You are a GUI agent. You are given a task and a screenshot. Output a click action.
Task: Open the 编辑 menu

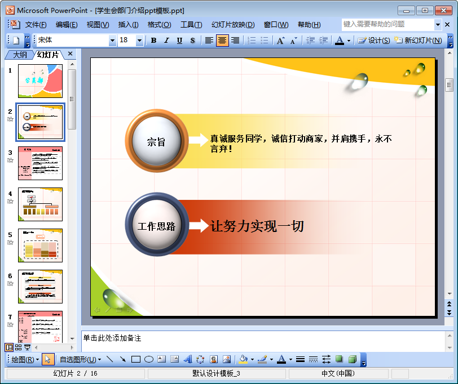point(67,25)
